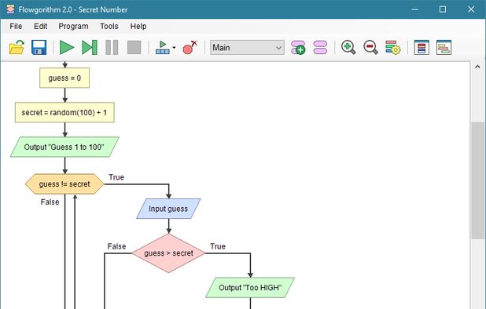Image resolution: width=486 pixels, height=309 pixels.
Task: Select the "secret = random(100) + 1" assignment box
Action: coord(64,112)
